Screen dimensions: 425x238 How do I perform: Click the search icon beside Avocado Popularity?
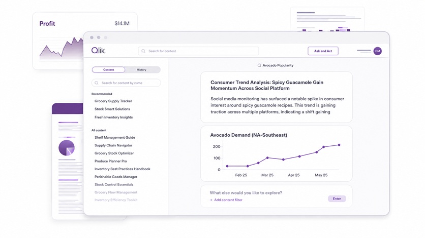click(x=259, y=65)
